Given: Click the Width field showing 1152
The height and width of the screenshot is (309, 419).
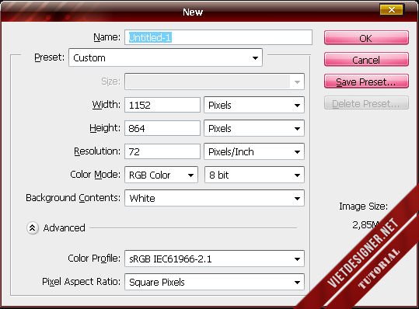Looking at the screenshot, I should click(x=162, y=105).
